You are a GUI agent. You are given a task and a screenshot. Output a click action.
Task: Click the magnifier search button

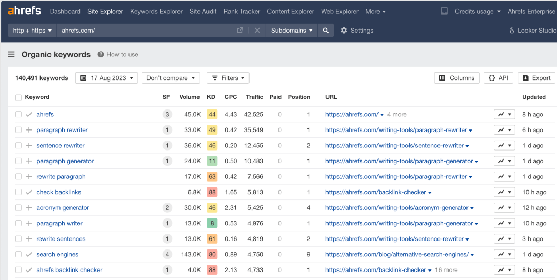tap(325, 30)
